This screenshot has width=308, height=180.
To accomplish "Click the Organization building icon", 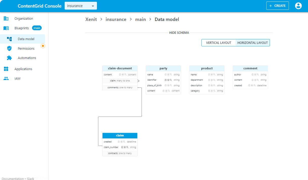I will (x=6, y=18).
